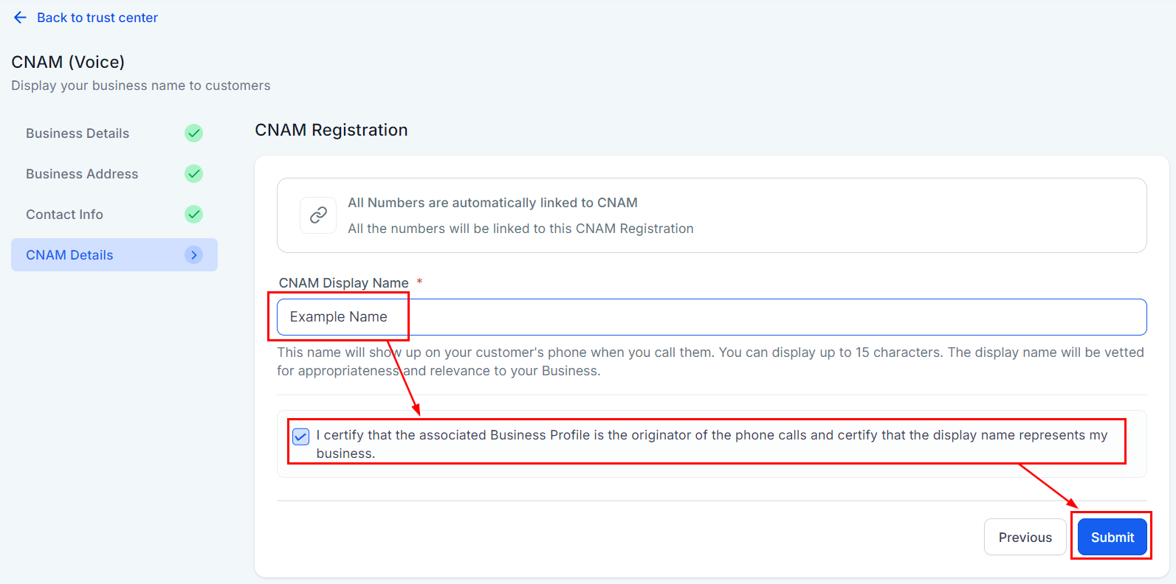Click green checkmark beside Contact Info
This screenshot has height=584, width=1176.
click(193, 215)
